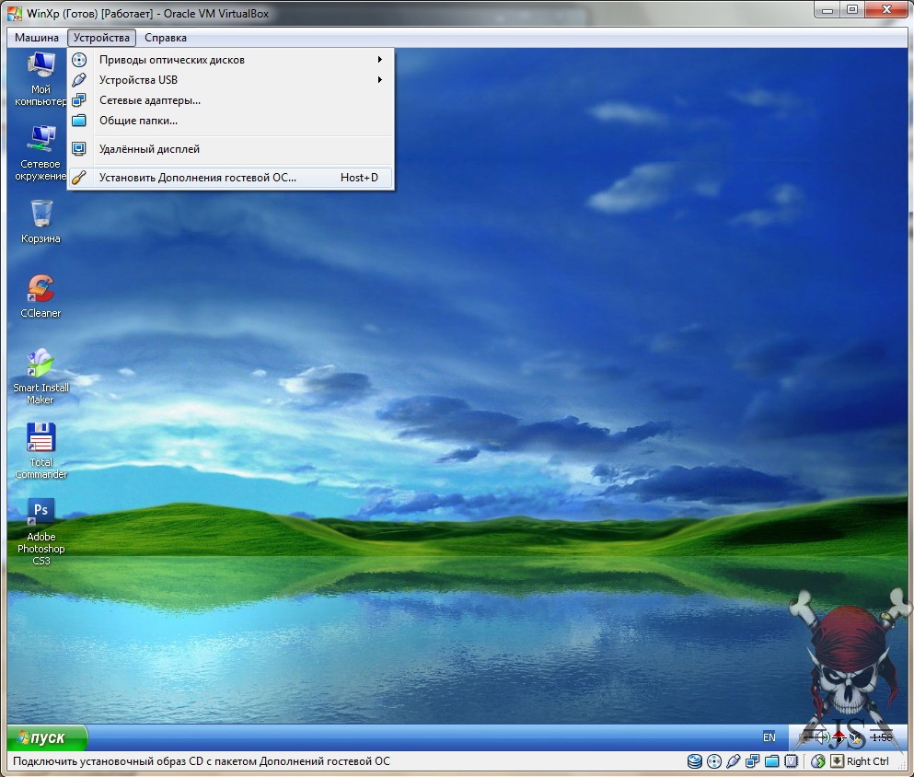Click the remote display monitor icon
The height and width of the screenshot is (777, 914).
[x=79, y=149]
